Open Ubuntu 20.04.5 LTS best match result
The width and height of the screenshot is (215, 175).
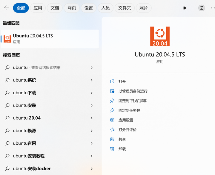click(x=50, y=39)
